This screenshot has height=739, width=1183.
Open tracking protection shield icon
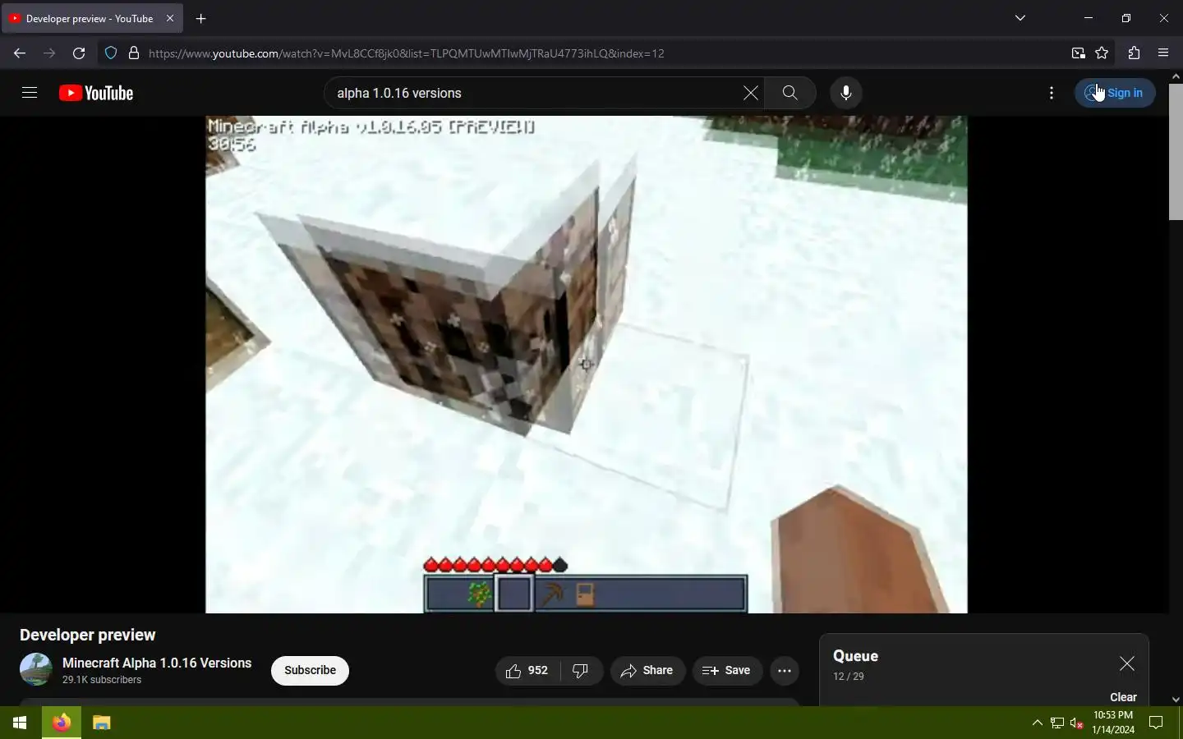point(111,53)
